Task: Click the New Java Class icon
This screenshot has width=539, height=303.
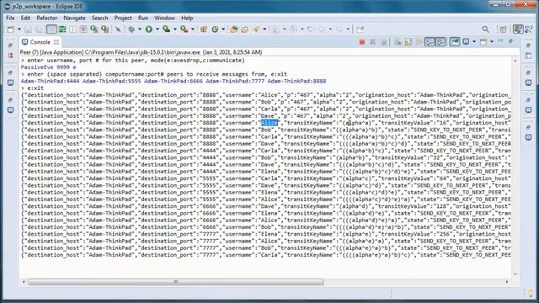Action: [x=216, y=29]
